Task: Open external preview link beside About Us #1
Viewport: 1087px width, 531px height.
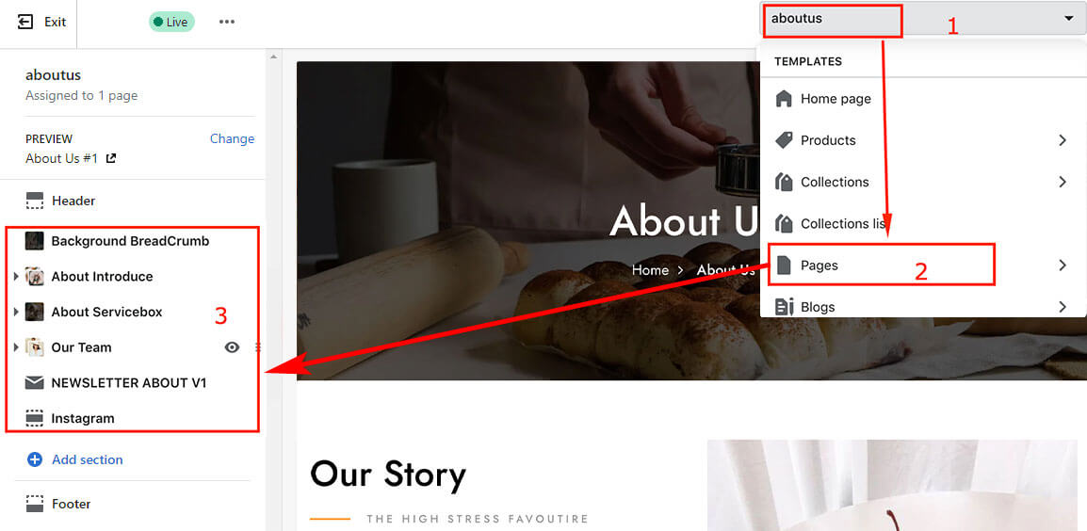Action: pyautogui.click(x=110, y=159)
